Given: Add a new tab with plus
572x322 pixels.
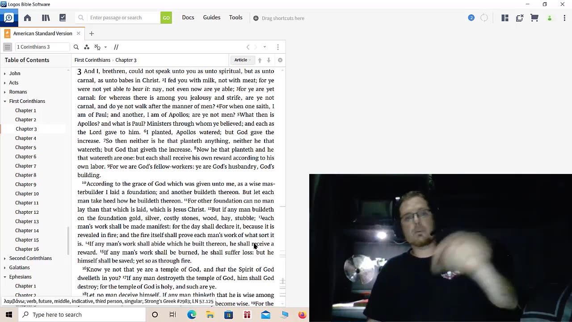Looking at the screenshot, I should pyautogui.click(x=92, y=34).
